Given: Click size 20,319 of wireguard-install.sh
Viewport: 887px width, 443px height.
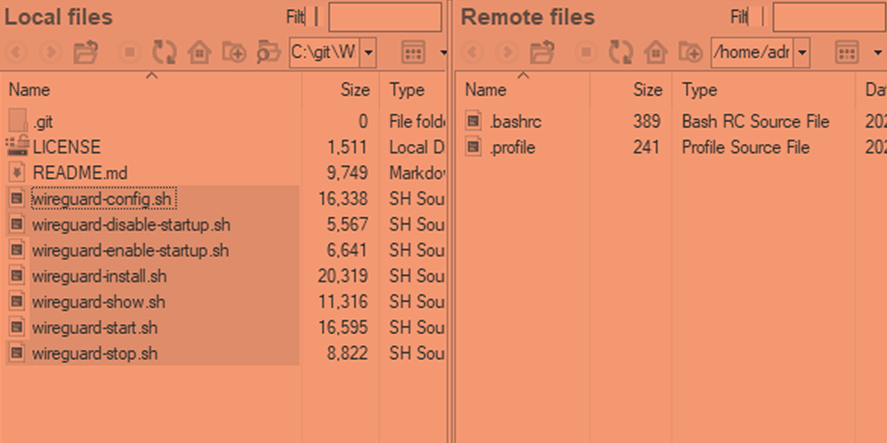Looking at the screenshot, I should (x=343, y=276).
